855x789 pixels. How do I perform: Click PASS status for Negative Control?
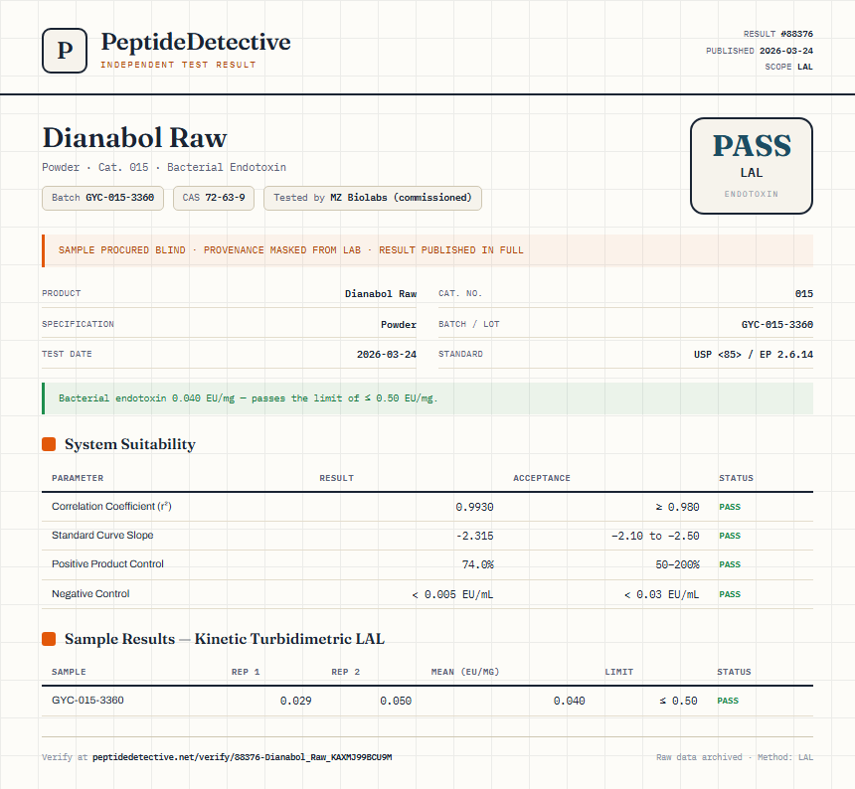coord(730,594)
